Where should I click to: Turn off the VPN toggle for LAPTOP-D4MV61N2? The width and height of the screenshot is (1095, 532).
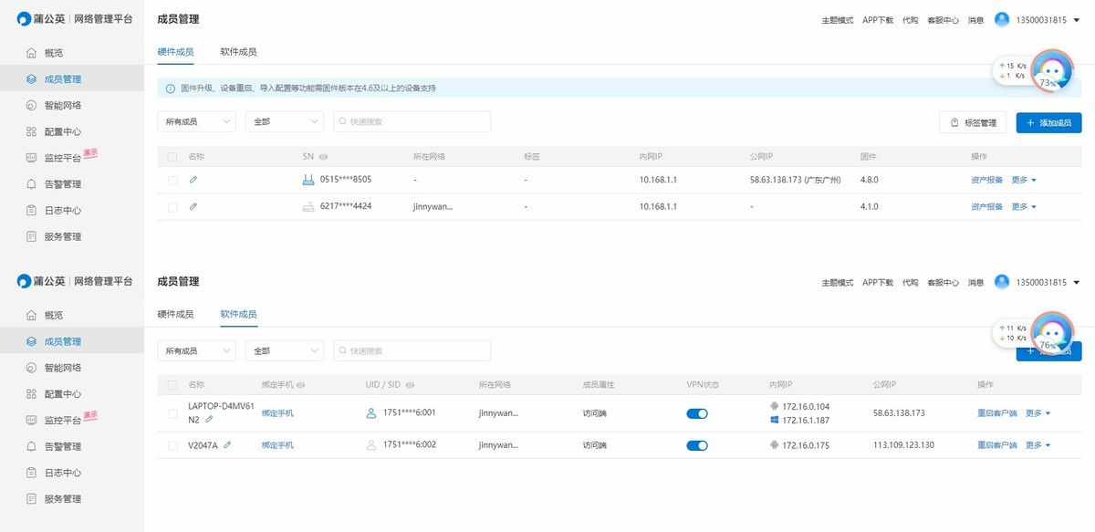696,413
